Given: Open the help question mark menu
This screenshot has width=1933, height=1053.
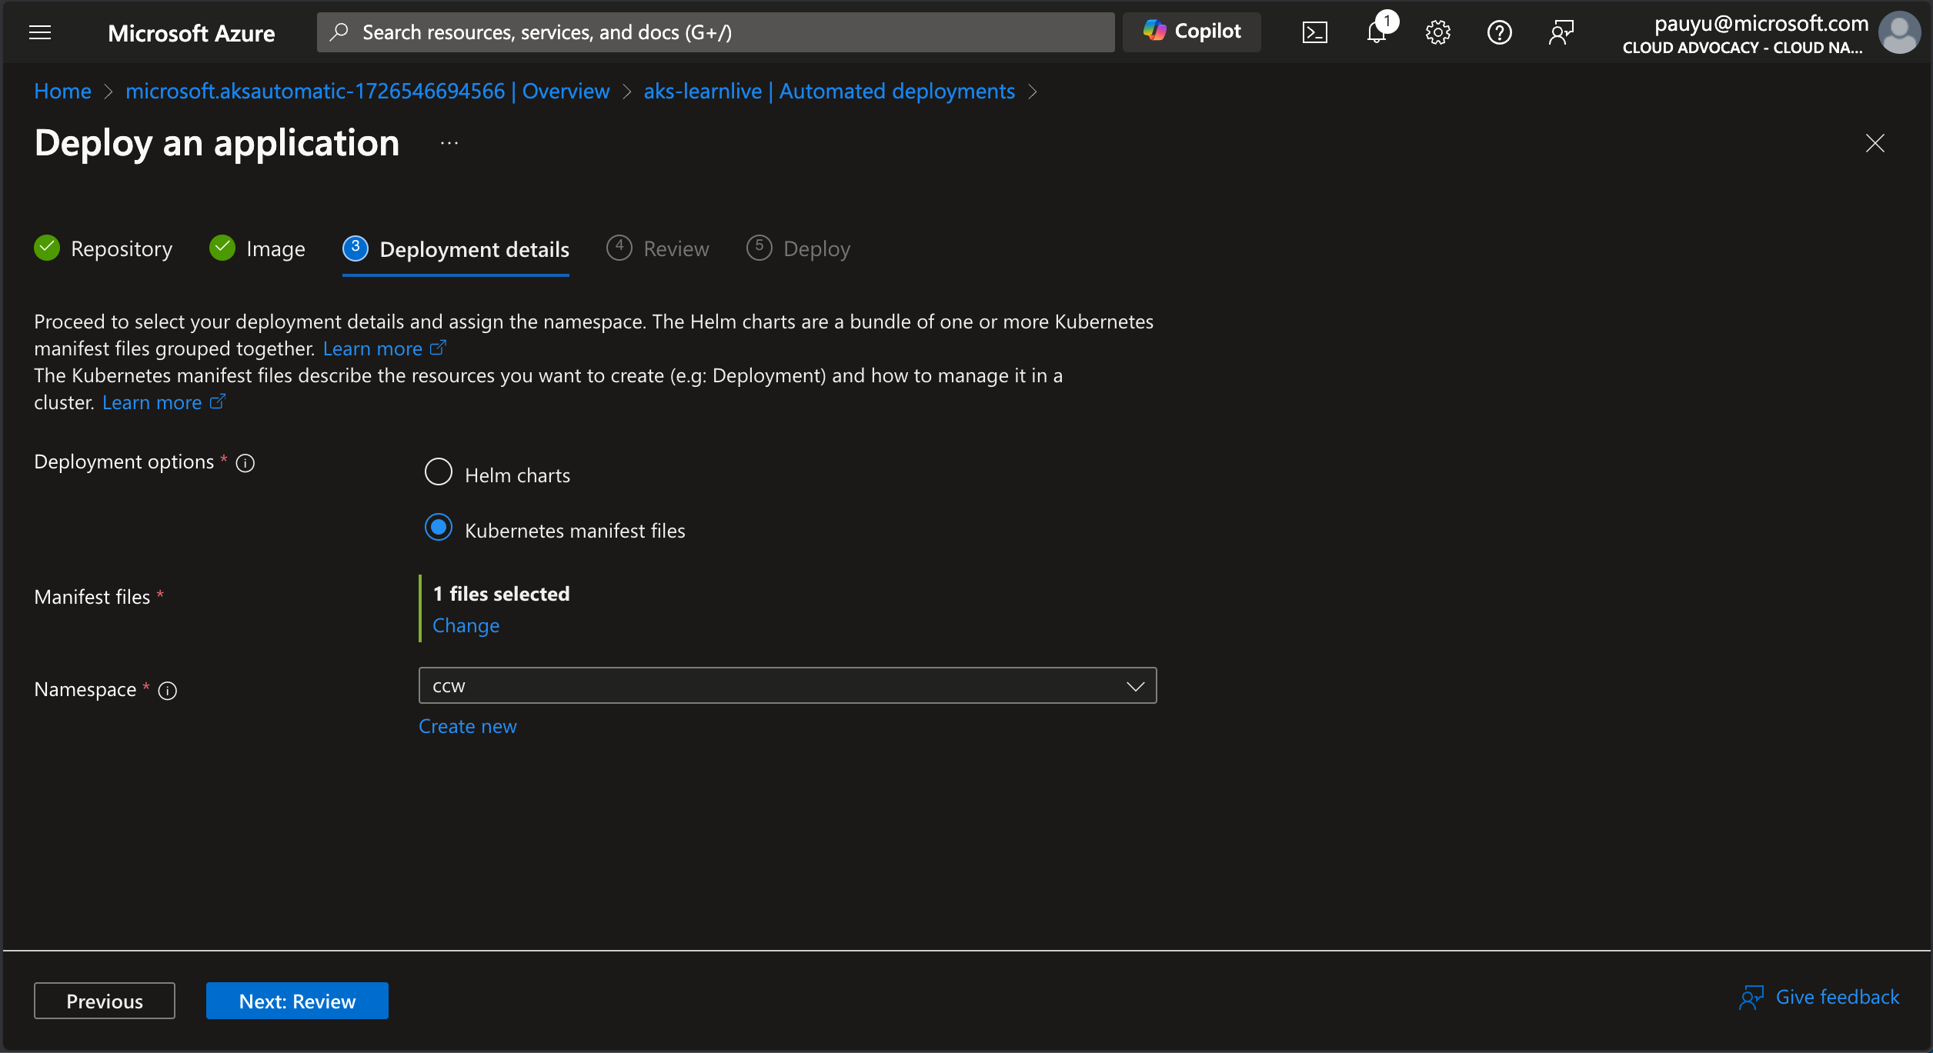Looking at the screenshot, I should (1499, 32).
